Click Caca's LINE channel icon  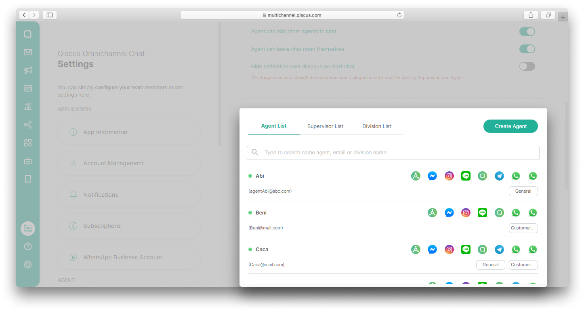coord(466,250)
